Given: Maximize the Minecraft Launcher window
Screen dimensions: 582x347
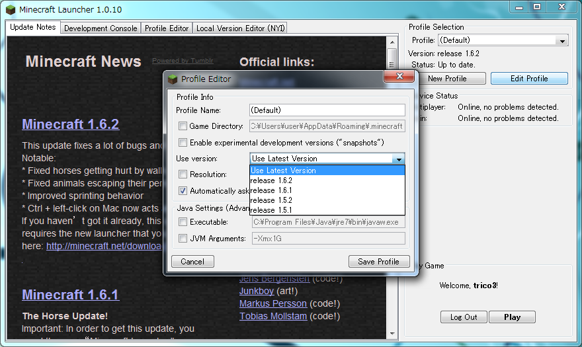Looking at the screenshot, I should 537,7.
